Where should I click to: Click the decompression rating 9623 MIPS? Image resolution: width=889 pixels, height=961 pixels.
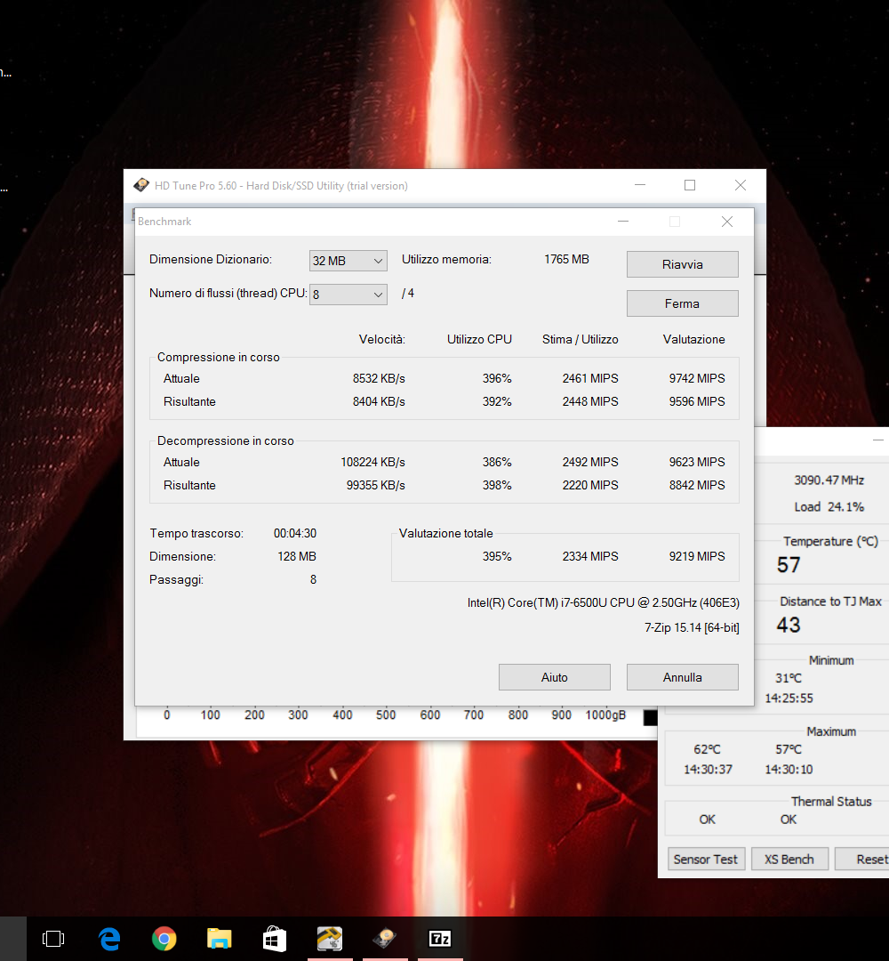point(697,462)
